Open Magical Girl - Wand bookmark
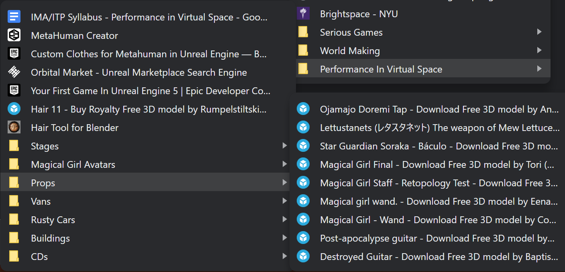The height and width of the screenshot is (272, 565). coord(427,220)
